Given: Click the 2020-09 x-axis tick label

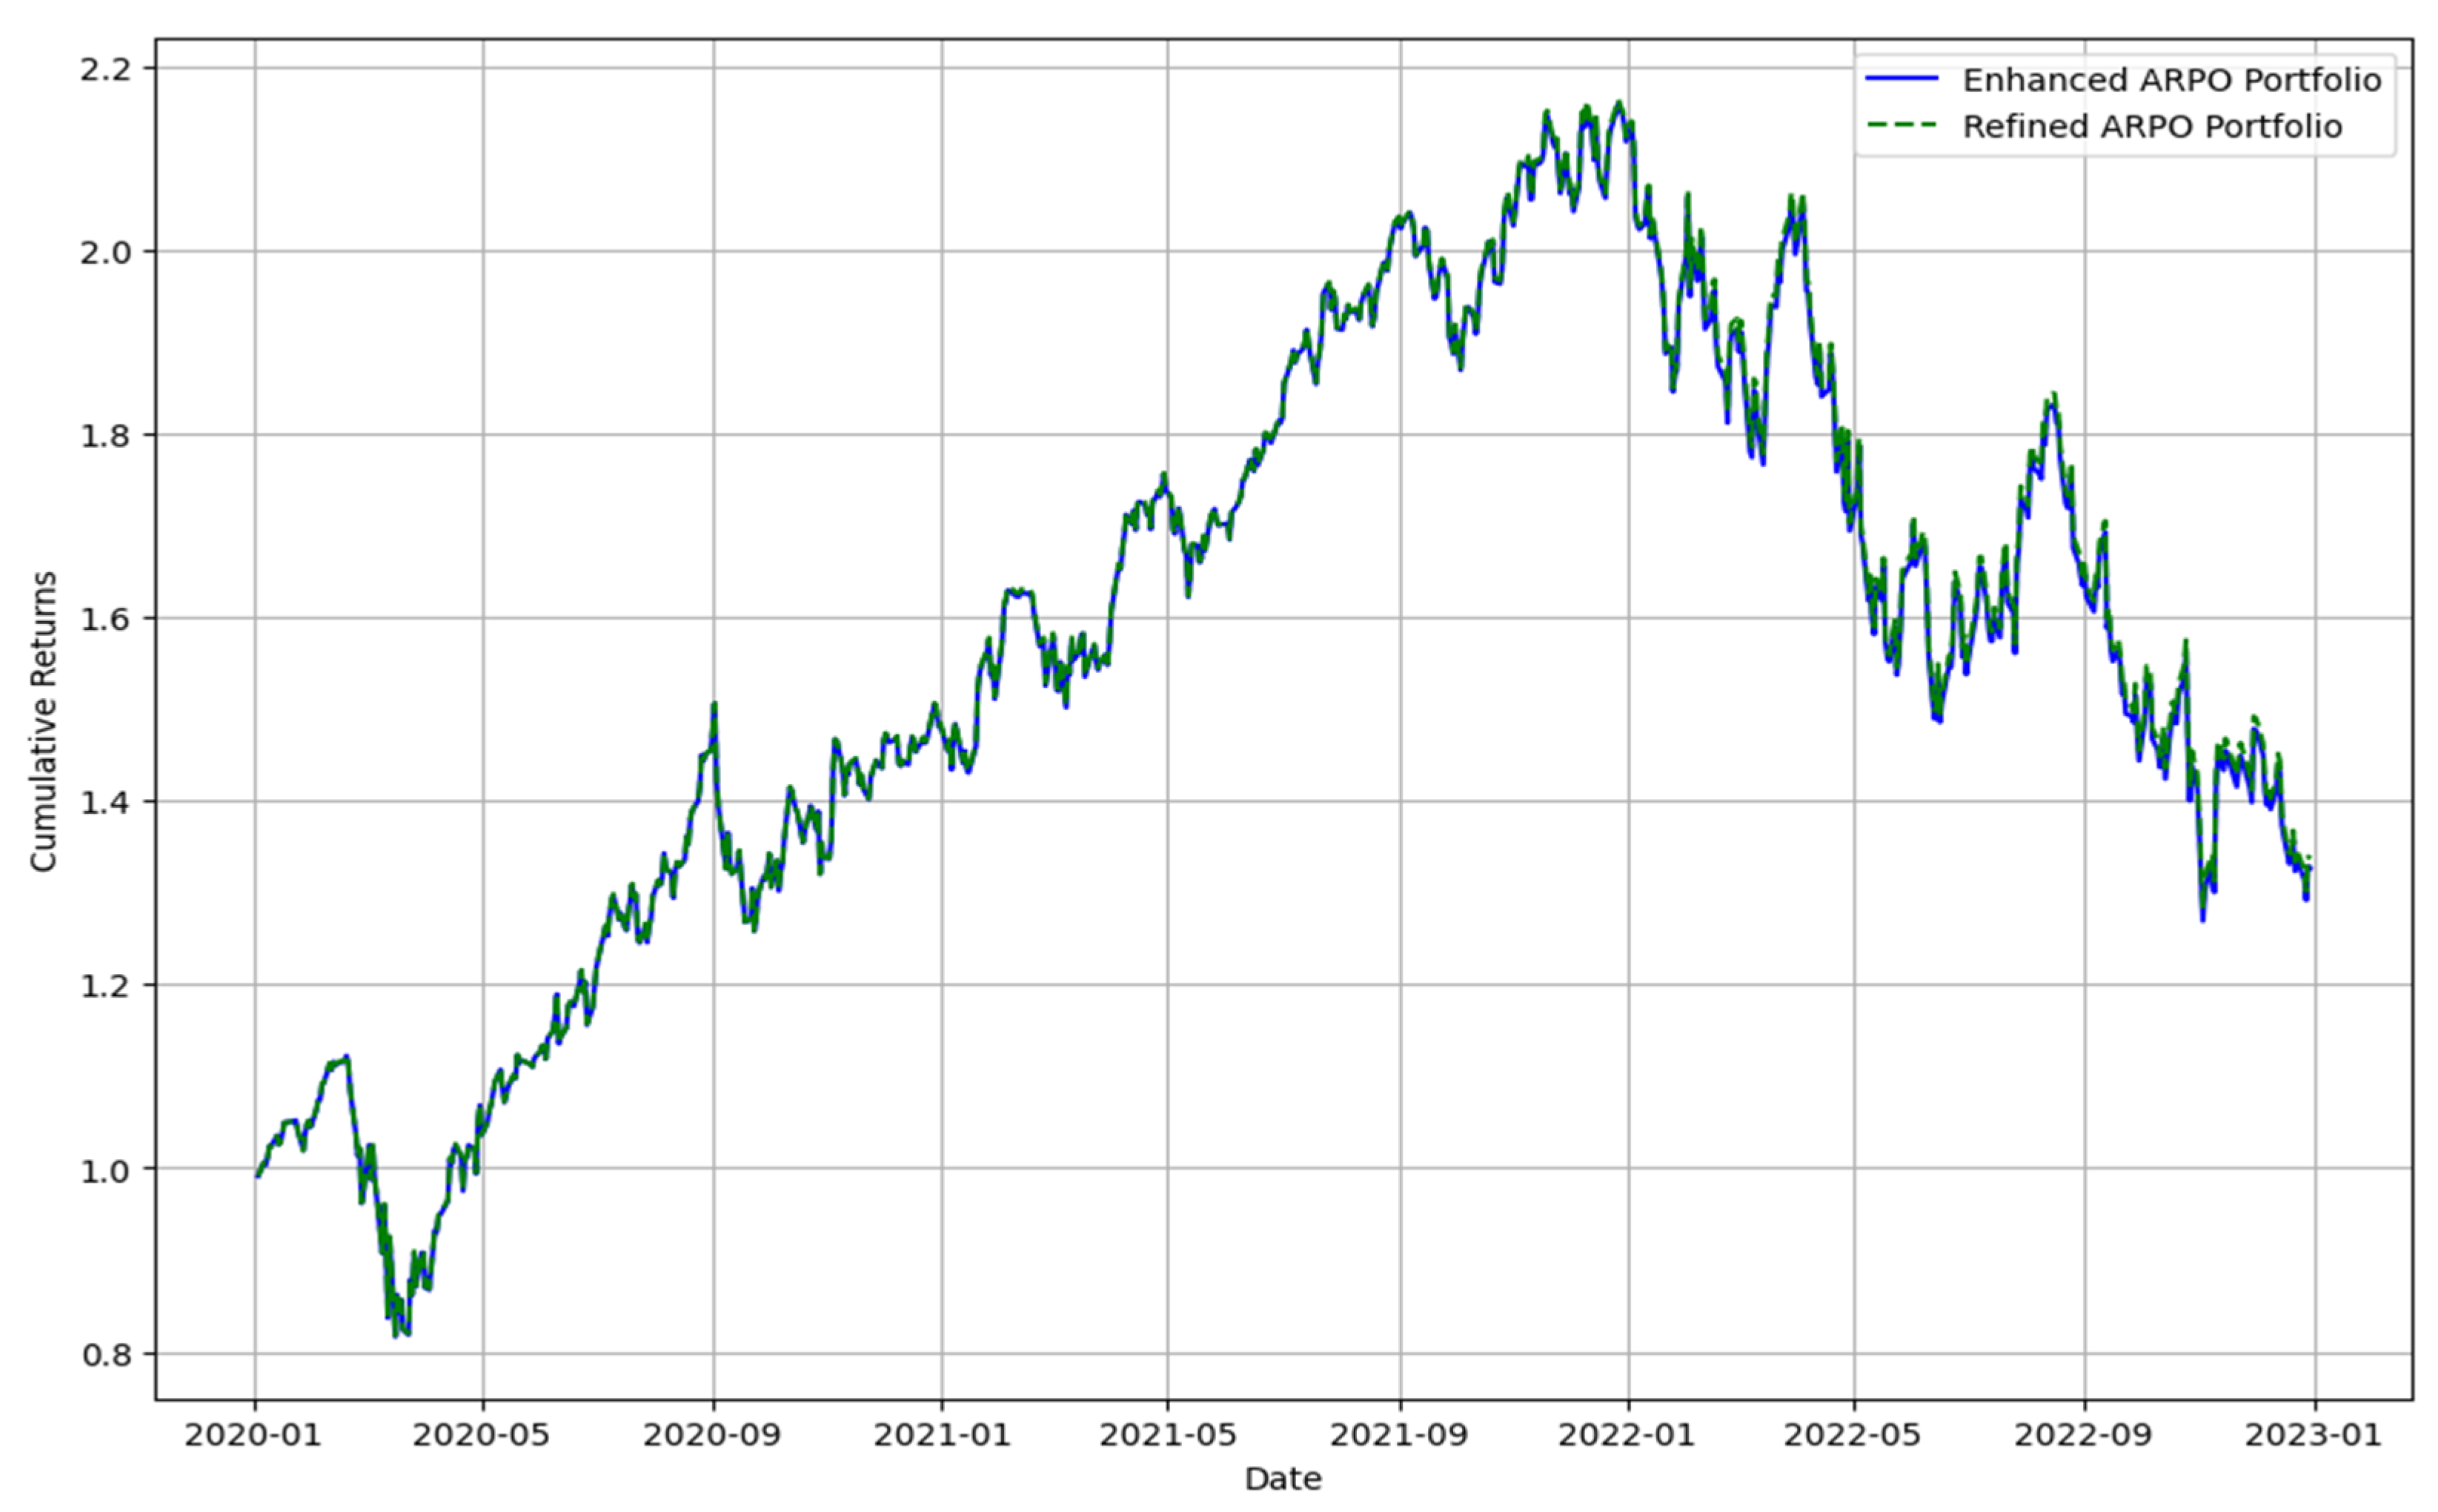Looking at the screenshot, I should pos(711,1436).
